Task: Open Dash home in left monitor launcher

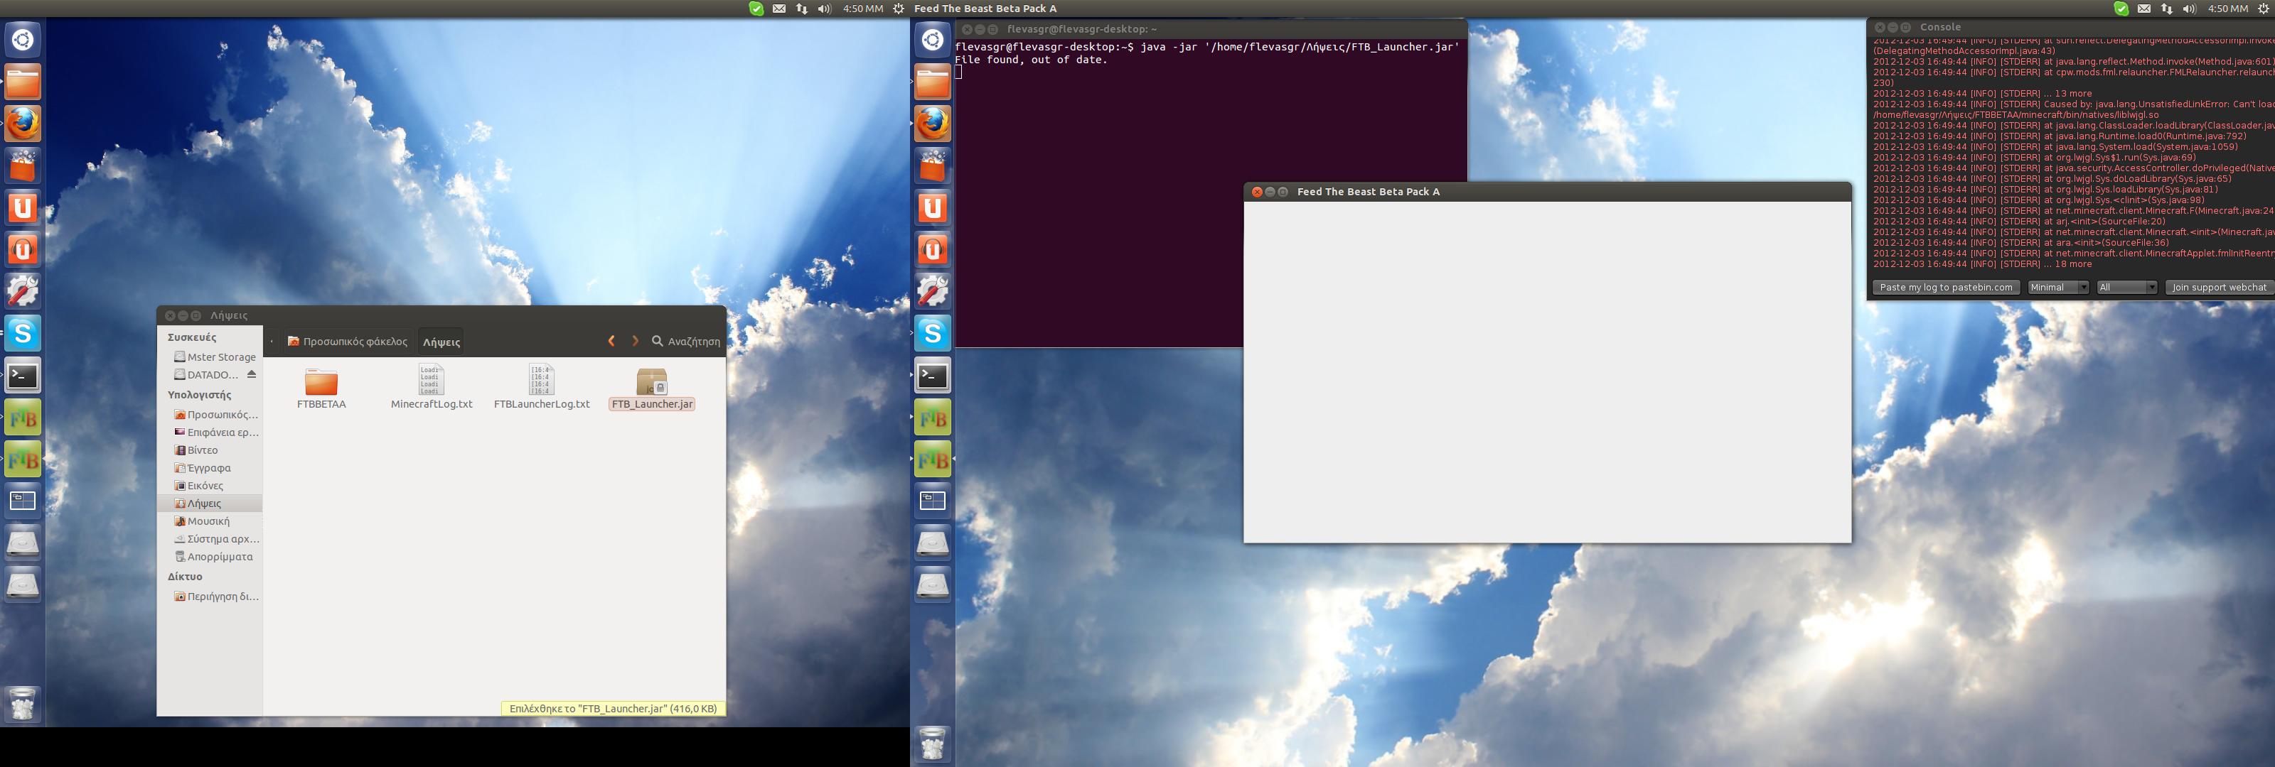Action: tap(23, 40)
